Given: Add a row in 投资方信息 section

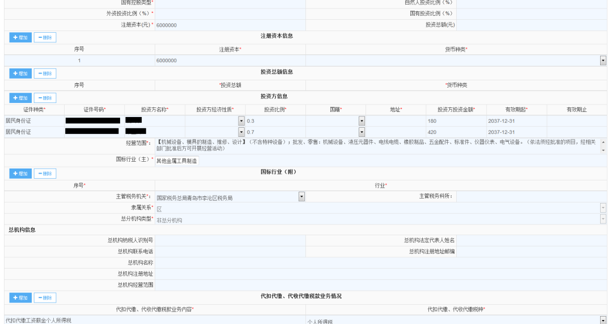Looking at the screenshot, I should [20, 98].
